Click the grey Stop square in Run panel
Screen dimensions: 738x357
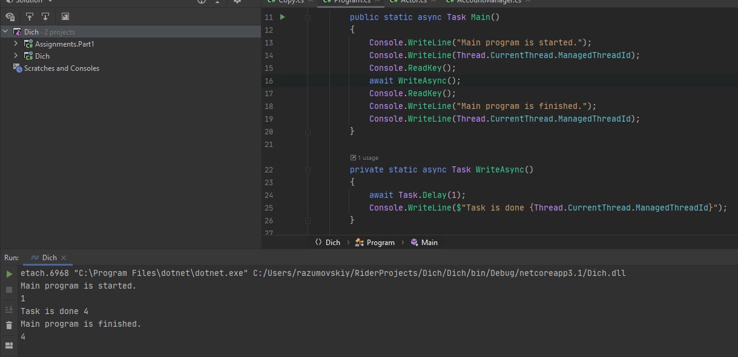click(x=9, y=290)
